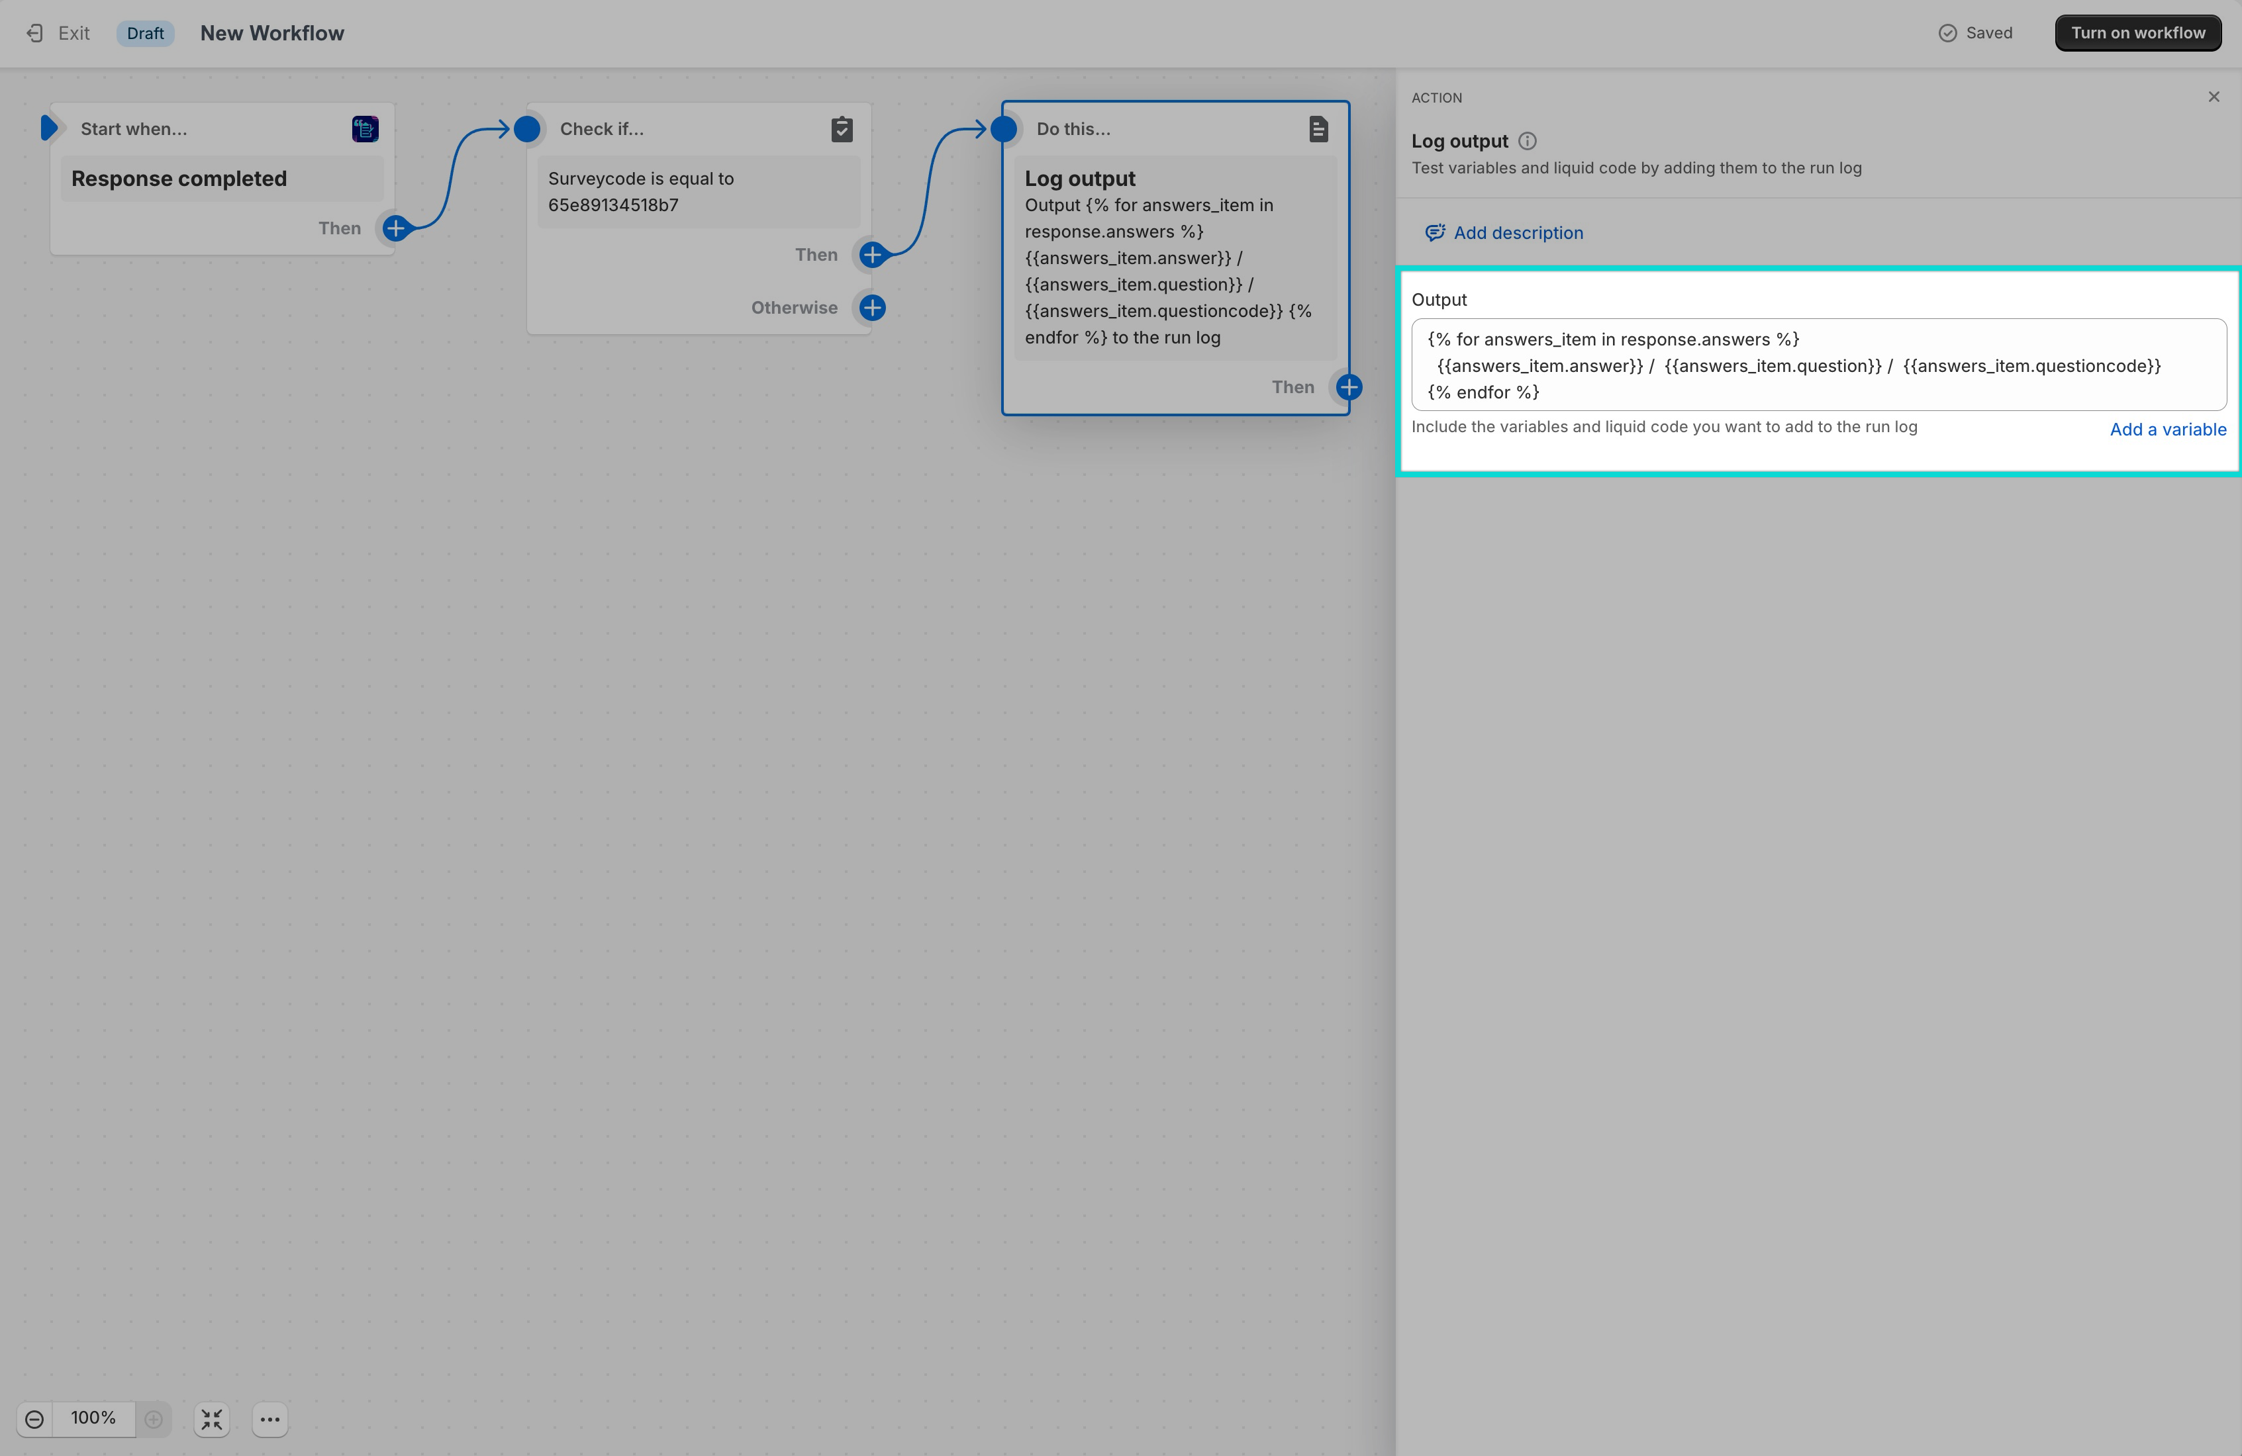This screenshot has width=2242, height=1456.
Task: Zoom in the canvas with plus button
Action: click(x=154, y=1420)
